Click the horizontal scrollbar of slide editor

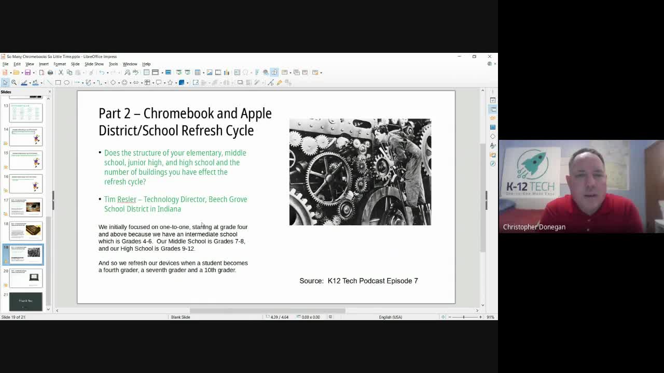point(267,311)
